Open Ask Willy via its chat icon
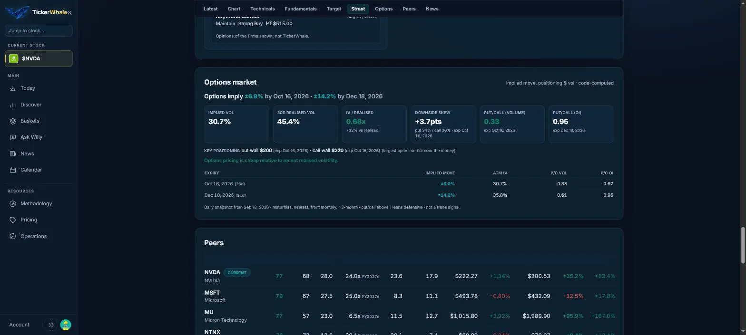This screenshot has width=746, height=335. (x=13, y=137)
